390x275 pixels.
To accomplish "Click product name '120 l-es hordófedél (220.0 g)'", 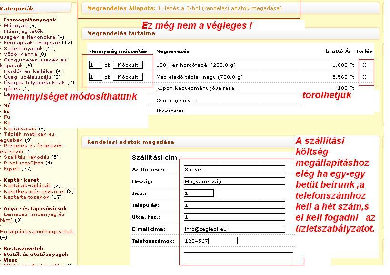I will pos(196,65).
